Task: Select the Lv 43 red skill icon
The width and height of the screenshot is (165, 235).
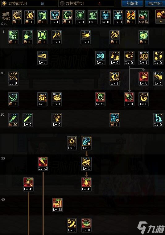Action: tap(43, 164)
